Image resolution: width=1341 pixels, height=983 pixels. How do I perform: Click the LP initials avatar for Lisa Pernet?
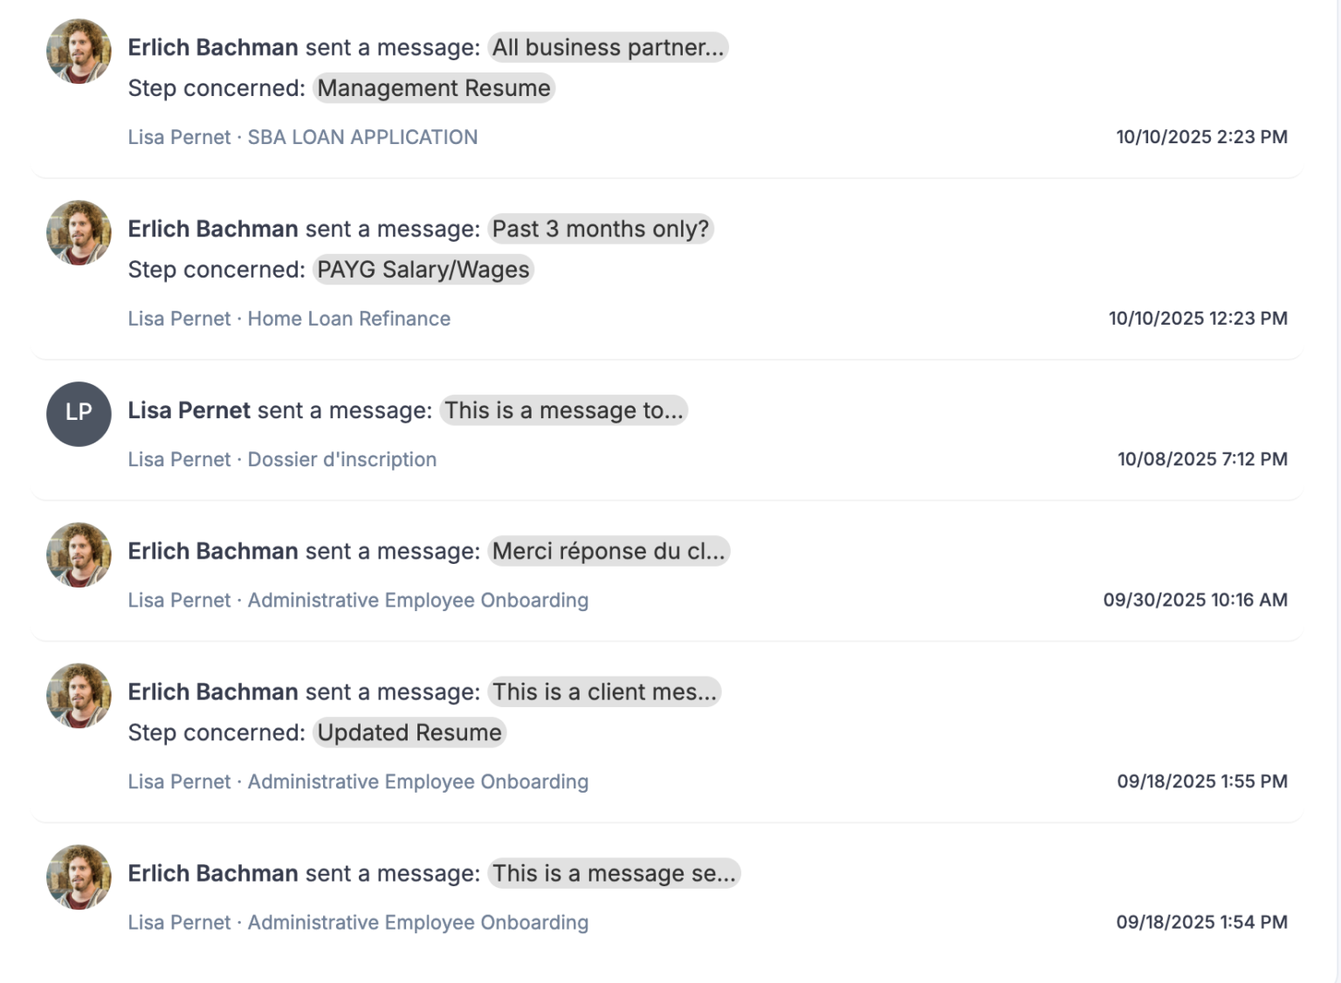(x=78, y=415)
